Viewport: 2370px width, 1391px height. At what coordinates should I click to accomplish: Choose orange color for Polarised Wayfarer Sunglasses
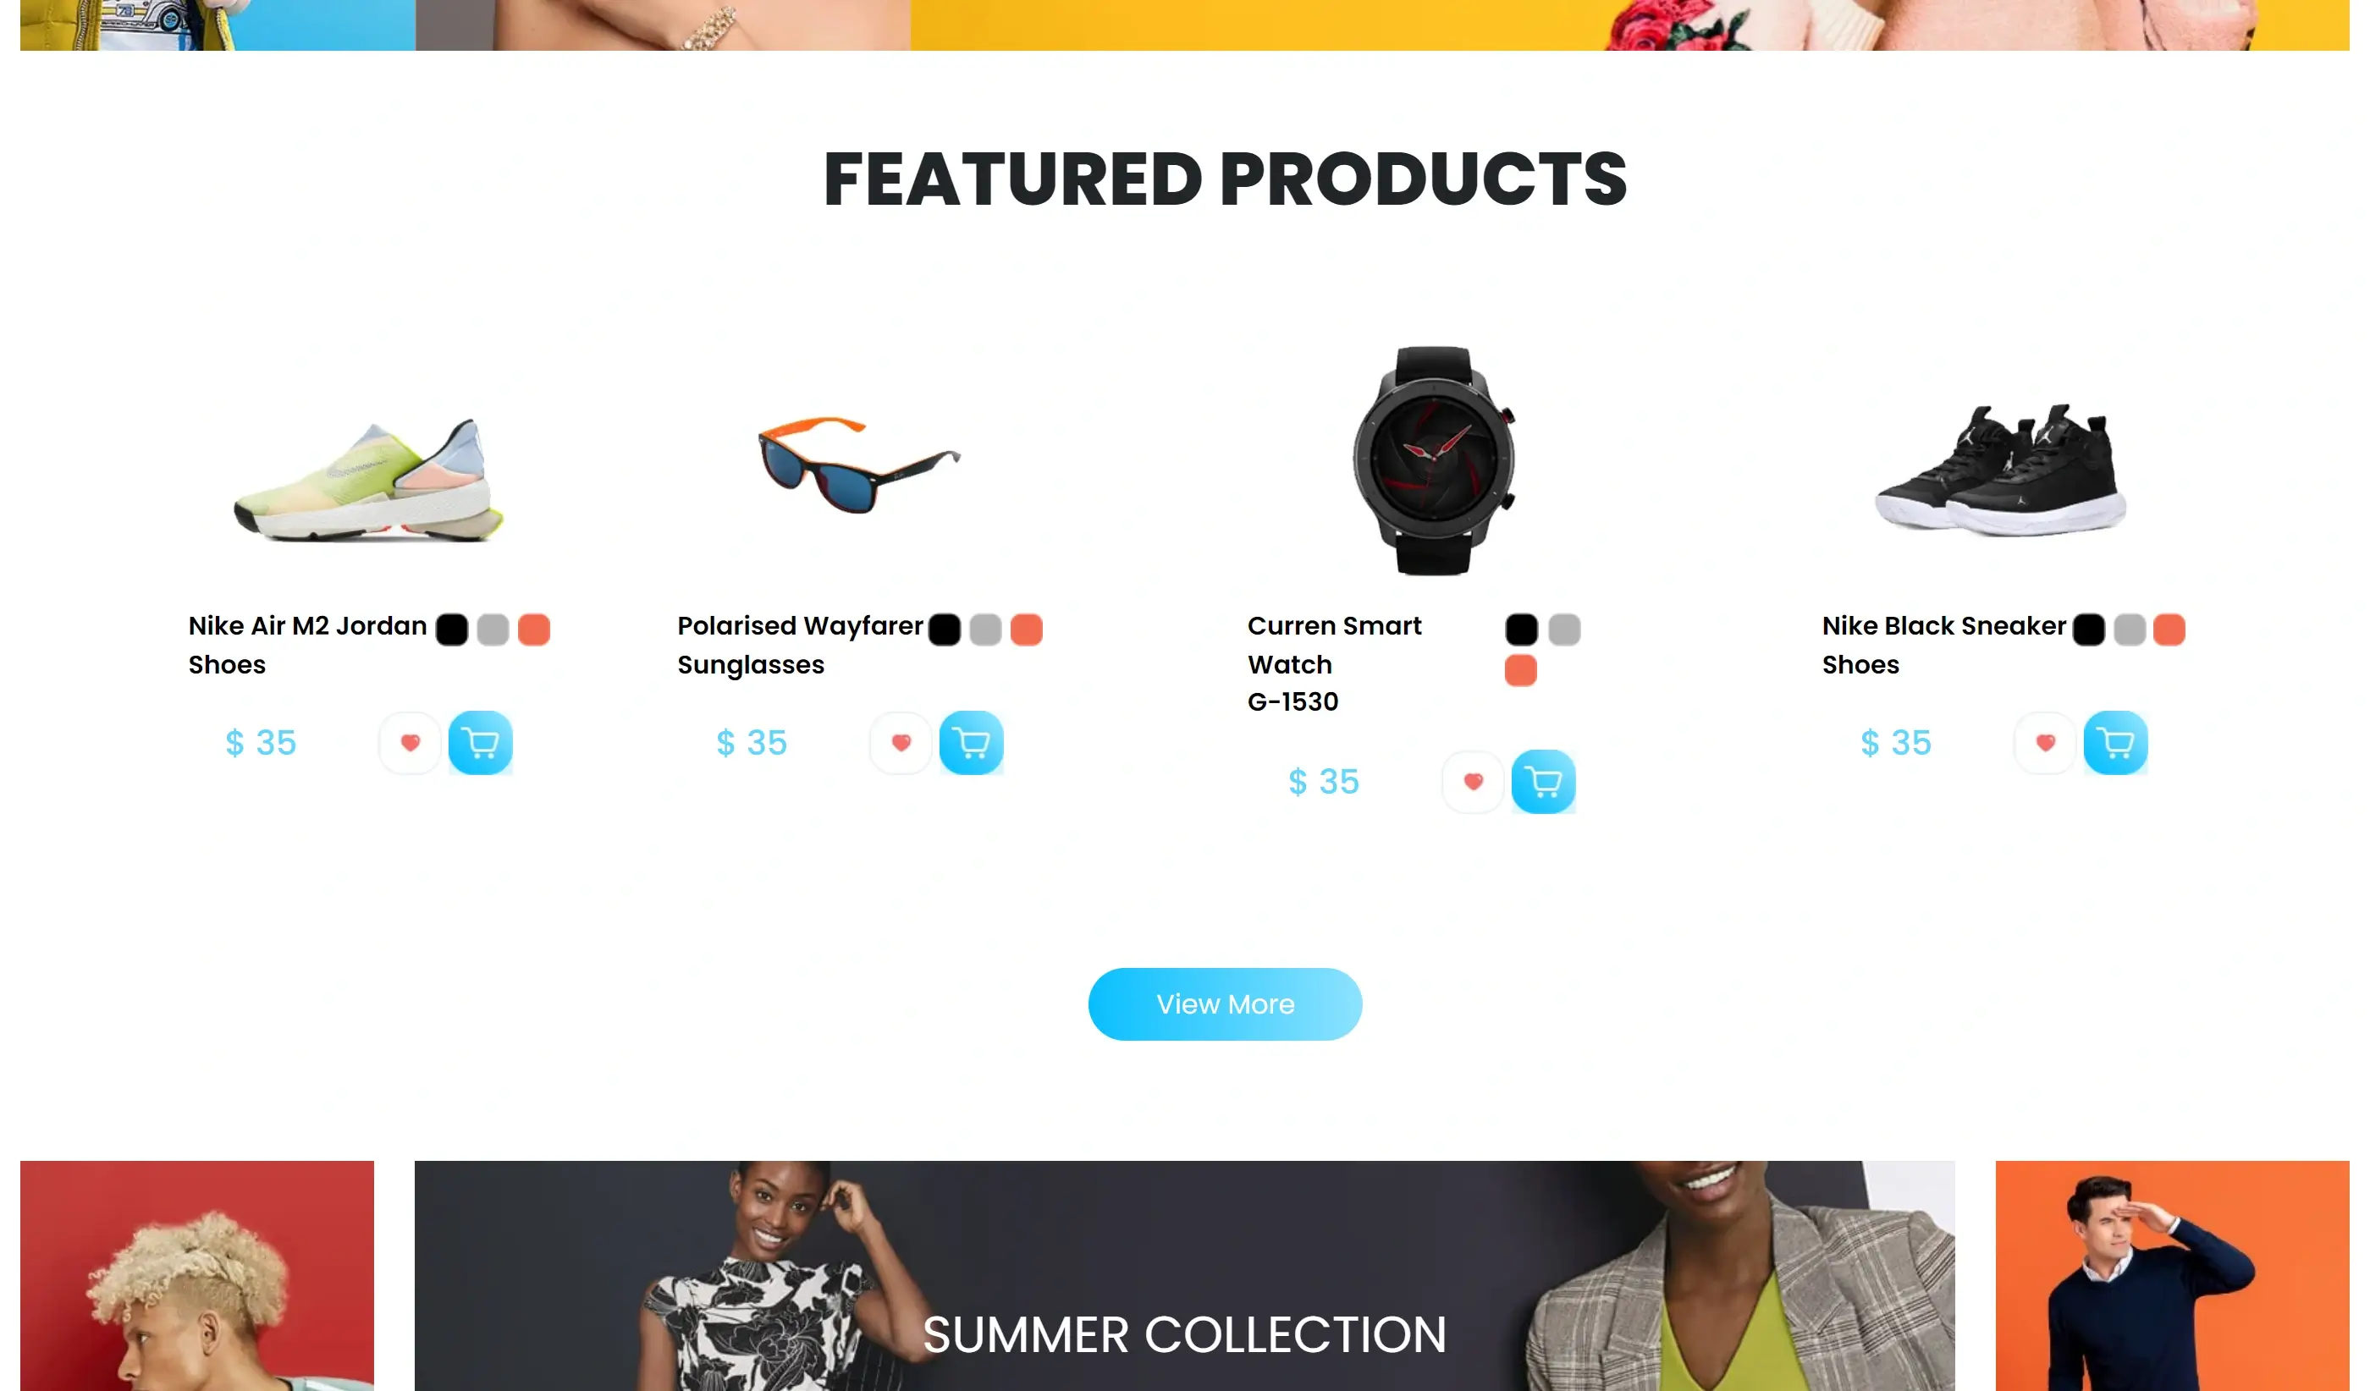(x=1027, y=629)
